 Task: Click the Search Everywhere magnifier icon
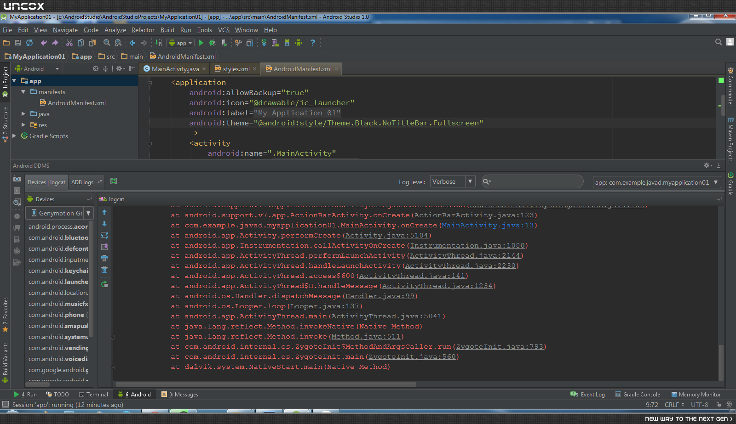click(719, 42)
